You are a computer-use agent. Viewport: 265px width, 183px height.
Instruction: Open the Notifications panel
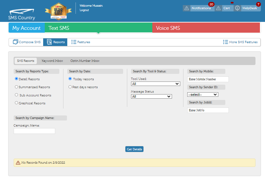[x=202, y=8]
